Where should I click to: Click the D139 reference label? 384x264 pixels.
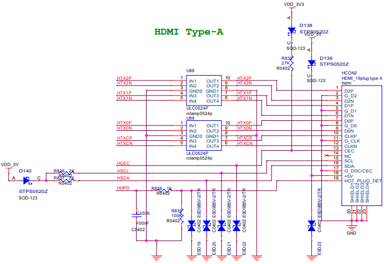coord(326,58)
